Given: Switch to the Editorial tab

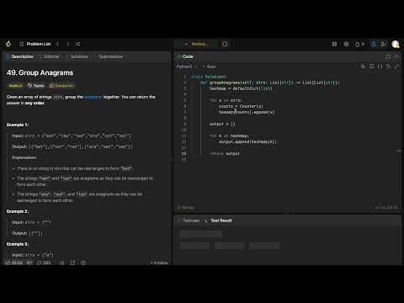Looking at the screenshot, I should point(50,56).
